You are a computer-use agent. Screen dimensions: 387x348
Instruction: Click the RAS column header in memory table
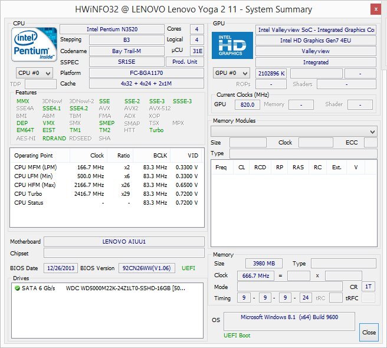pos(298,168)
